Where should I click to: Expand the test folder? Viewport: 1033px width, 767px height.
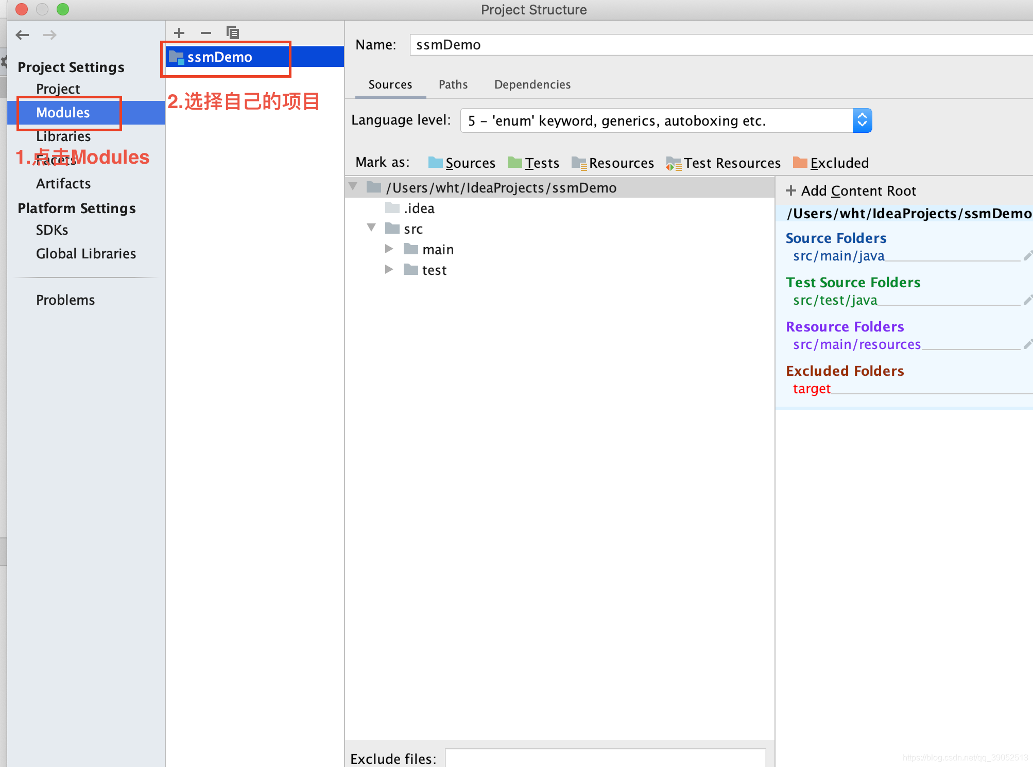click(389, 270)
